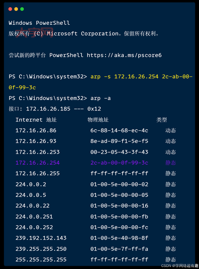The height and width of the screenshot is (269, 199).
Task: Click the 物理地址 column header
Action: coord(98,120)
